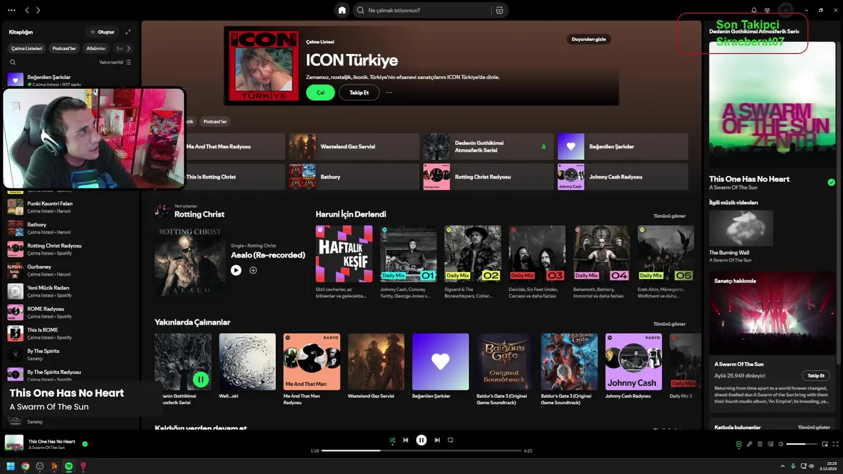The width and height of the screenshot is (843, 474).
Task: Follow A Swarm Of The Sun artist
Action: click(816, 375)
